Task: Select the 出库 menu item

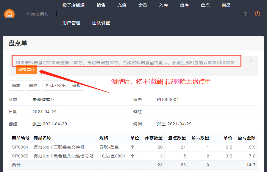Action: click(x=184, y=5)
